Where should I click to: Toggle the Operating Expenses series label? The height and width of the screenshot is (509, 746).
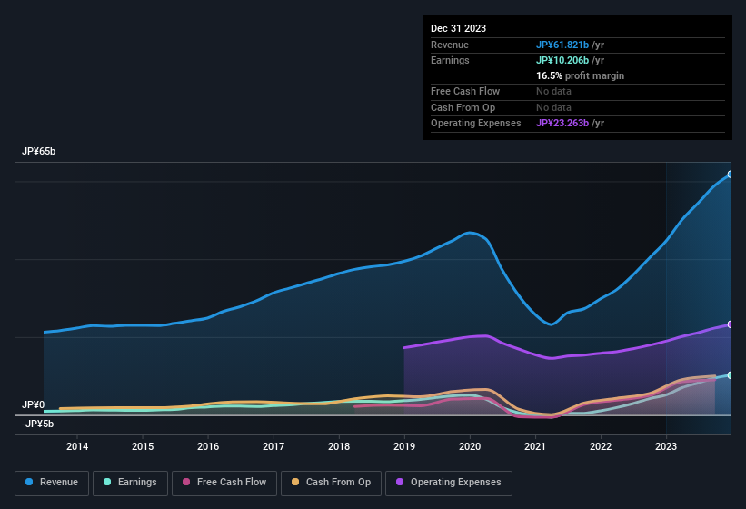click(455, 483)
